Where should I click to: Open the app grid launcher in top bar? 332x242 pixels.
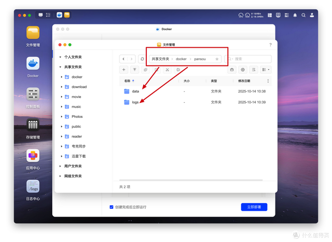48,15
